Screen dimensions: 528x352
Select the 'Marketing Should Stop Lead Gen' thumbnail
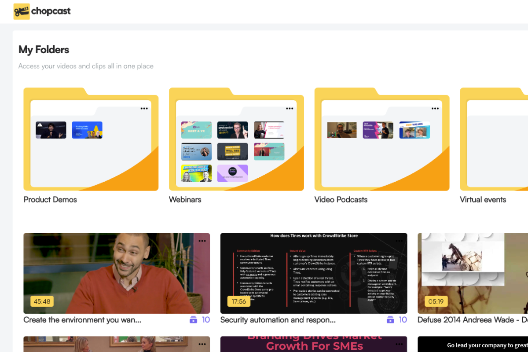click(x=196, y=173)
